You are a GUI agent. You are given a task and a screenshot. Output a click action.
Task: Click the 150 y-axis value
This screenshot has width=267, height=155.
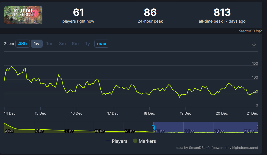coord(255,64)
